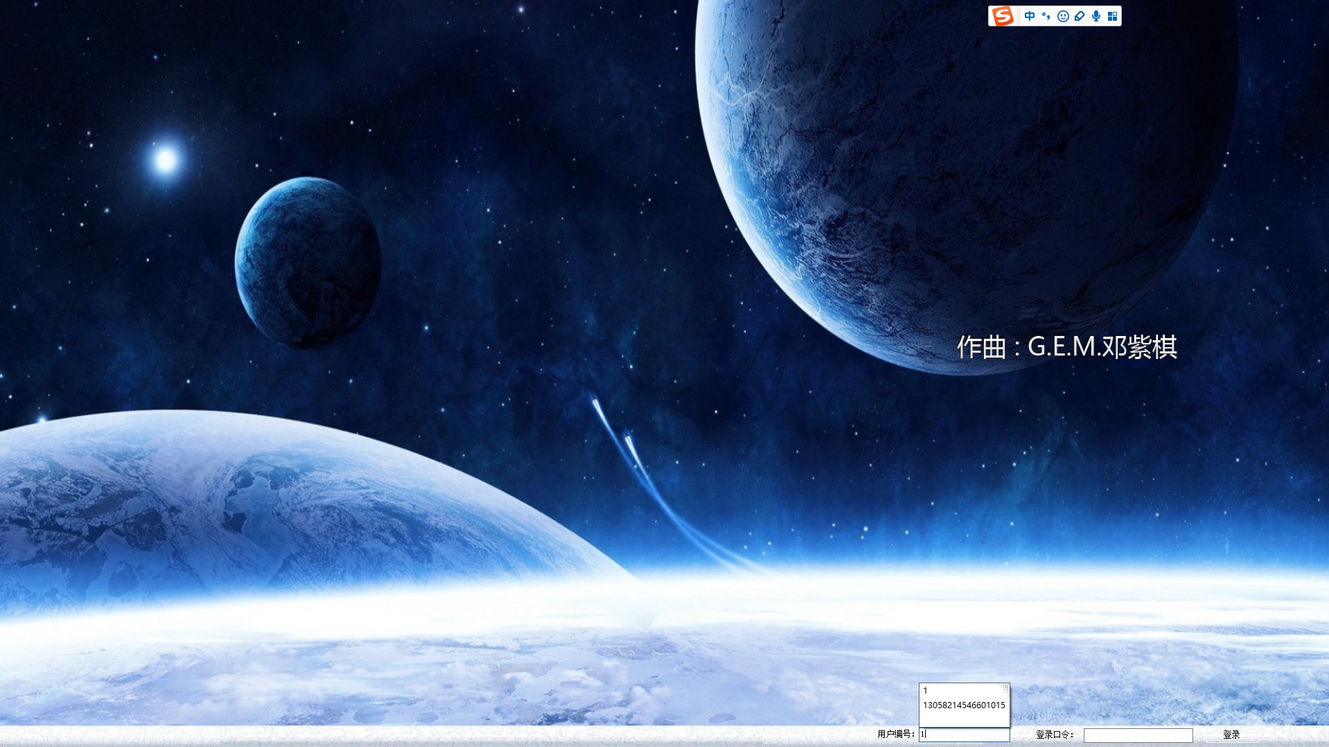
Task: Toggle Chinese/English mode via 中 icon
Action: click(1030, 16)
